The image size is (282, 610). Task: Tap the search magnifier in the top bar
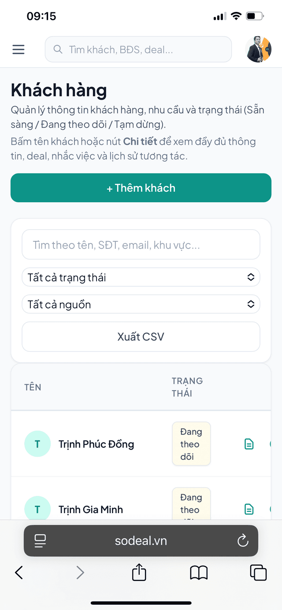(58, 49)
